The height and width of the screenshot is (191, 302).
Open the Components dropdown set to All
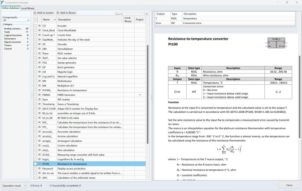(16, 20)
